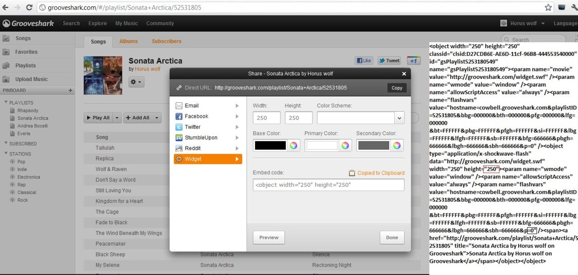
Task: Open the Color Scheme dropdown
Action: 399,118
